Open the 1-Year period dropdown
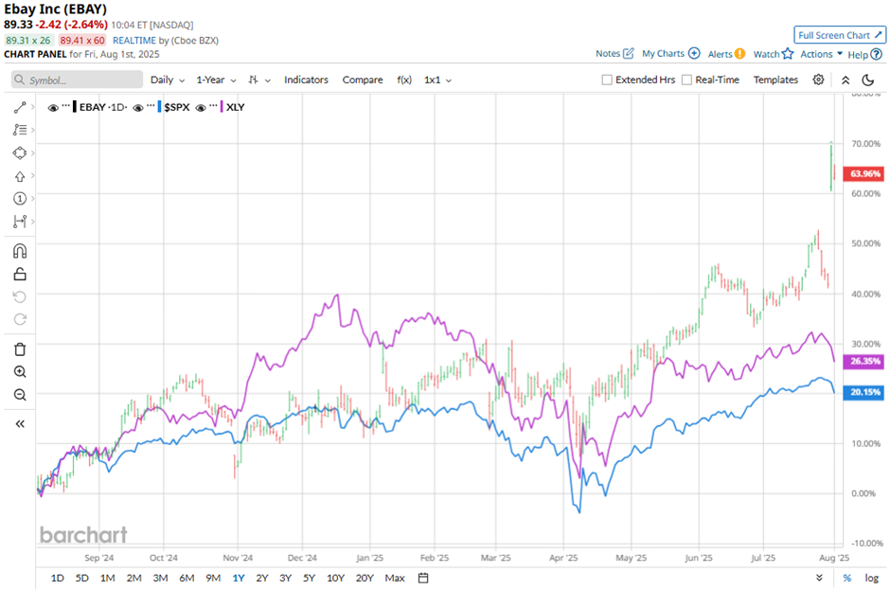890x590 pixels. pyautogui.click(x=216, y=80)
